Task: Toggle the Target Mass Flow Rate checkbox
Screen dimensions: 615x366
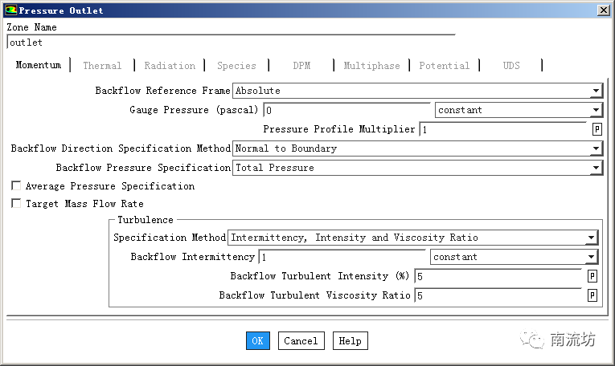Action: click(x=16, y=204)
